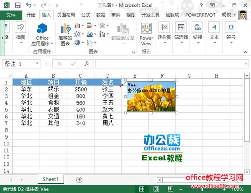Open the Name Box dropdown arrow

tap(37, 63)
